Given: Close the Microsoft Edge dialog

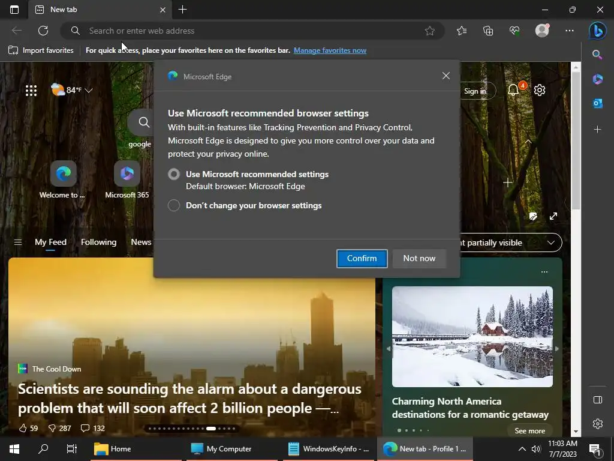Looking at the screenshot, I should [446, 76].
